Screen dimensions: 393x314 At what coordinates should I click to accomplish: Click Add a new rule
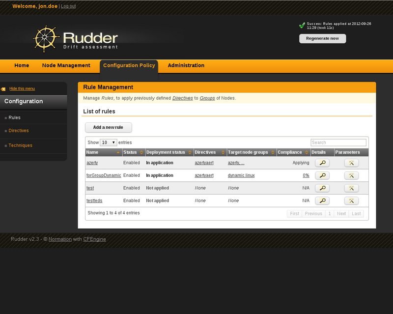tap(108, 127)
